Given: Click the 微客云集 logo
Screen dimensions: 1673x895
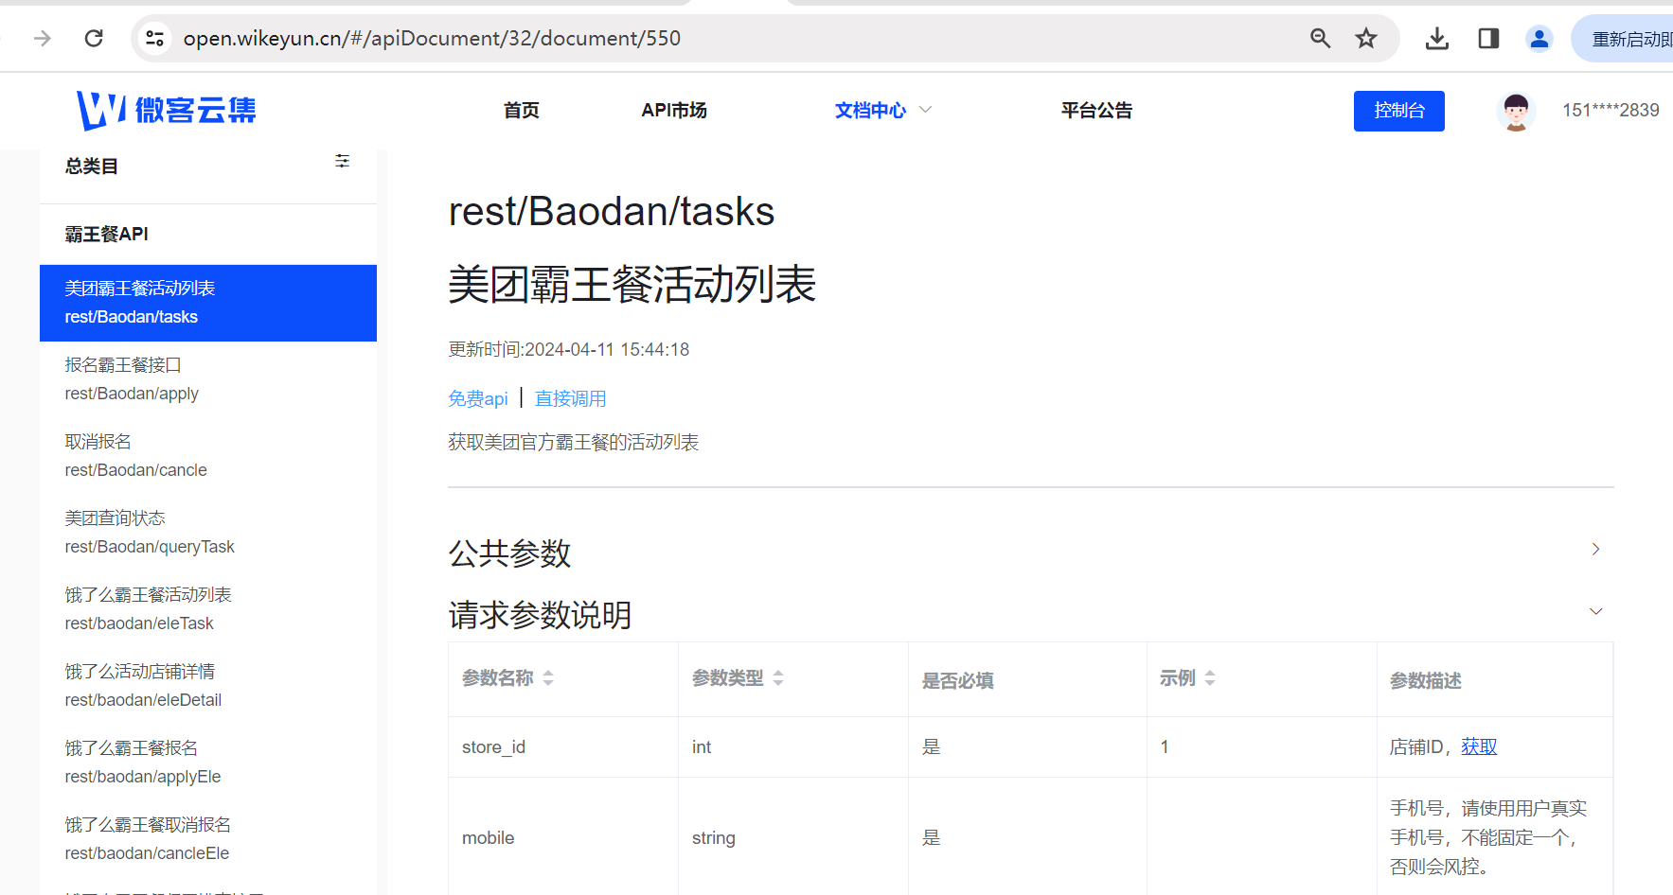Looking at the screenshot, I should pyautogui.click(x=167, y=111).
